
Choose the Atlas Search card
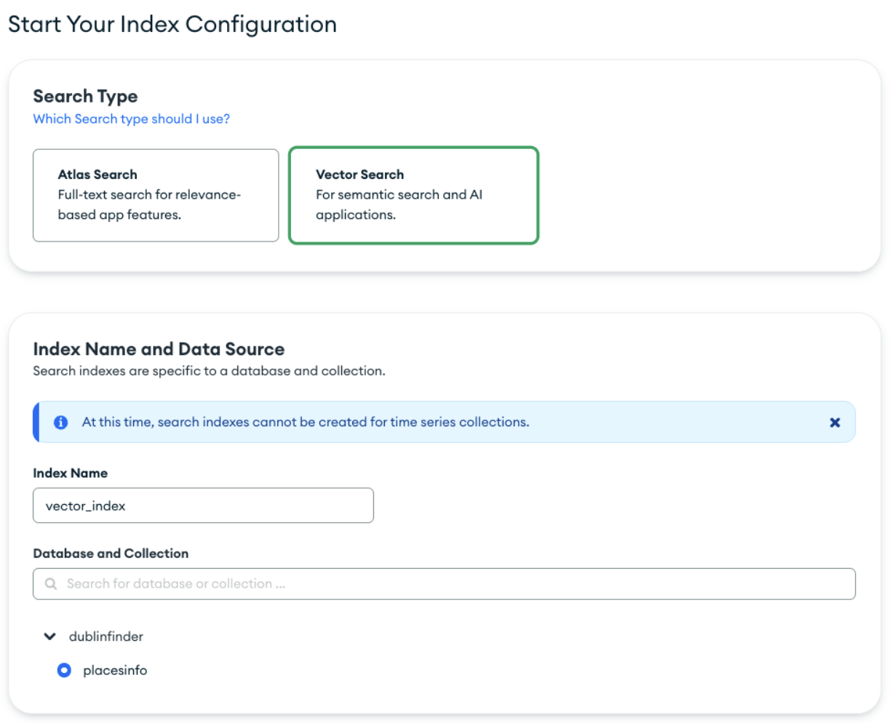(156, 195)
